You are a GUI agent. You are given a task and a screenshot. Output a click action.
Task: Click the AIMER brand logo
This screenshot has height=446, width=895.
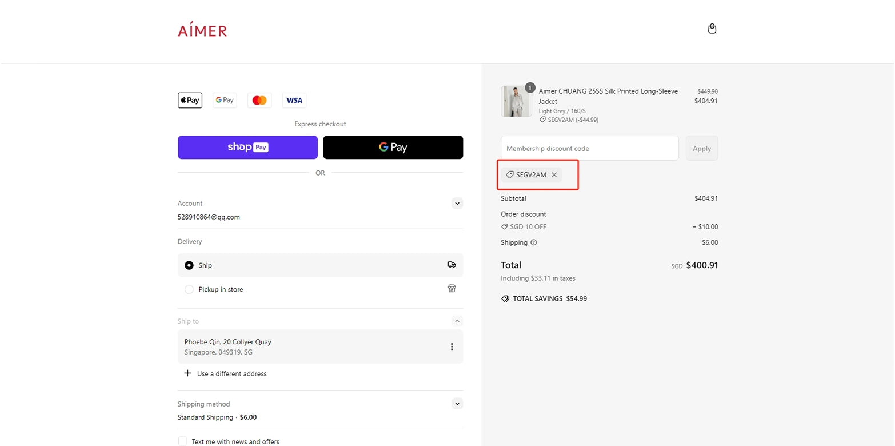202,30
